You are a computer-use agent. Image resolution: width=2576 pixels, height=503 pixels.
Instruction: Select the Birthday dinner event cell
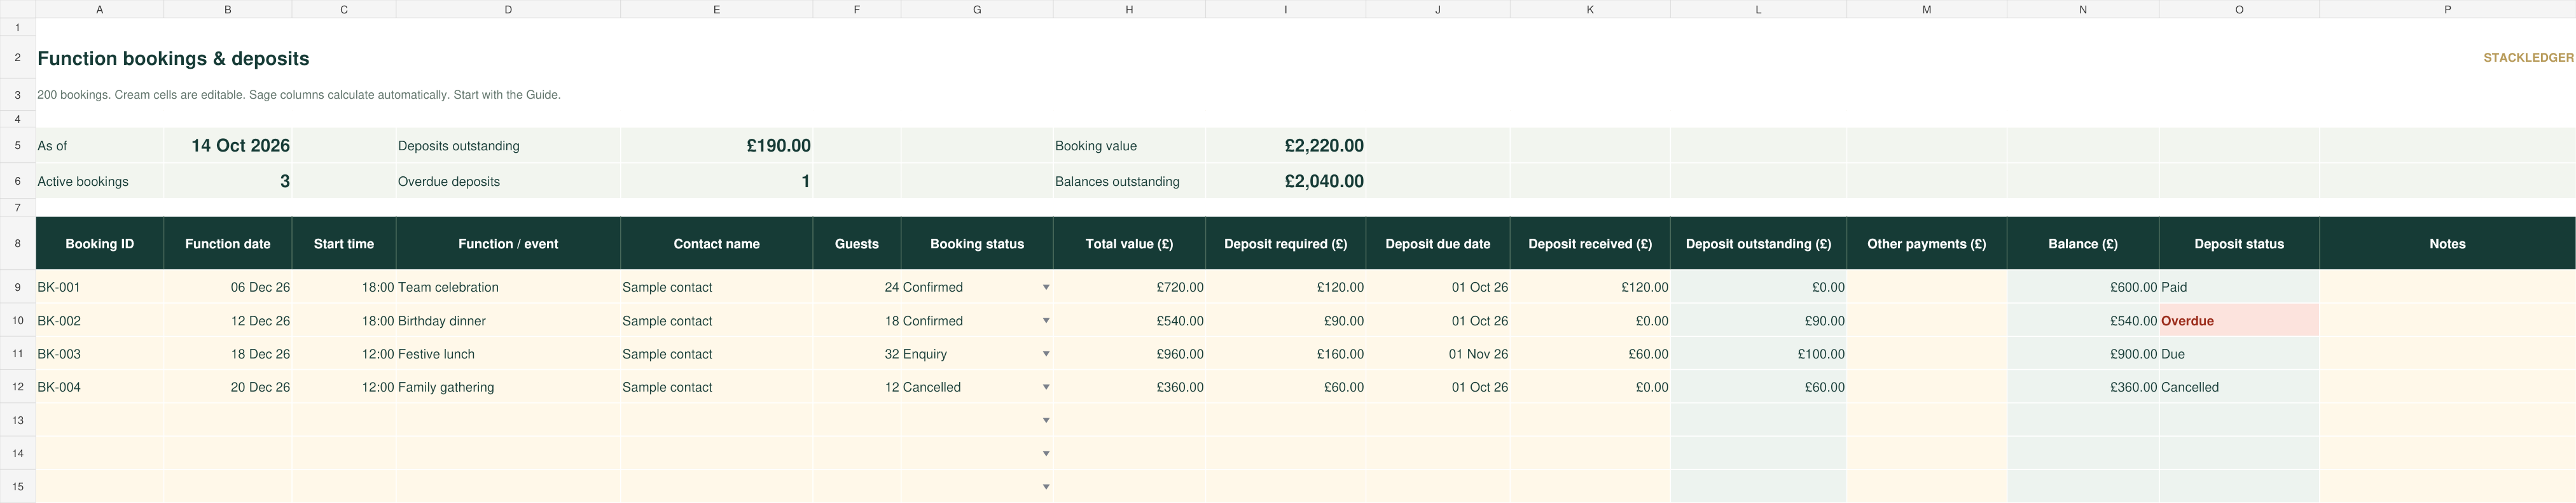[508, 321]
